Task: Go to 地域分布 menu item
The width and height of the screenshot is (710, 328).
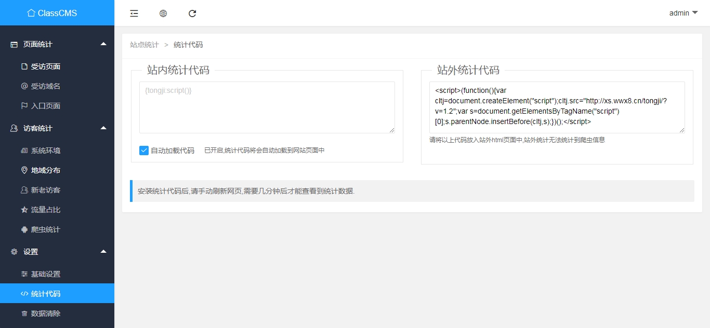Action: click(45, 170)
